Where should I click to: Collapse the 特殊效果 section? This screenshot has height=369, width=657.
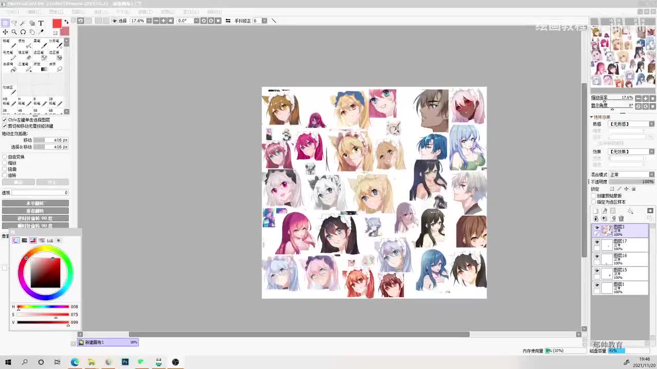(x=591, y=117)
